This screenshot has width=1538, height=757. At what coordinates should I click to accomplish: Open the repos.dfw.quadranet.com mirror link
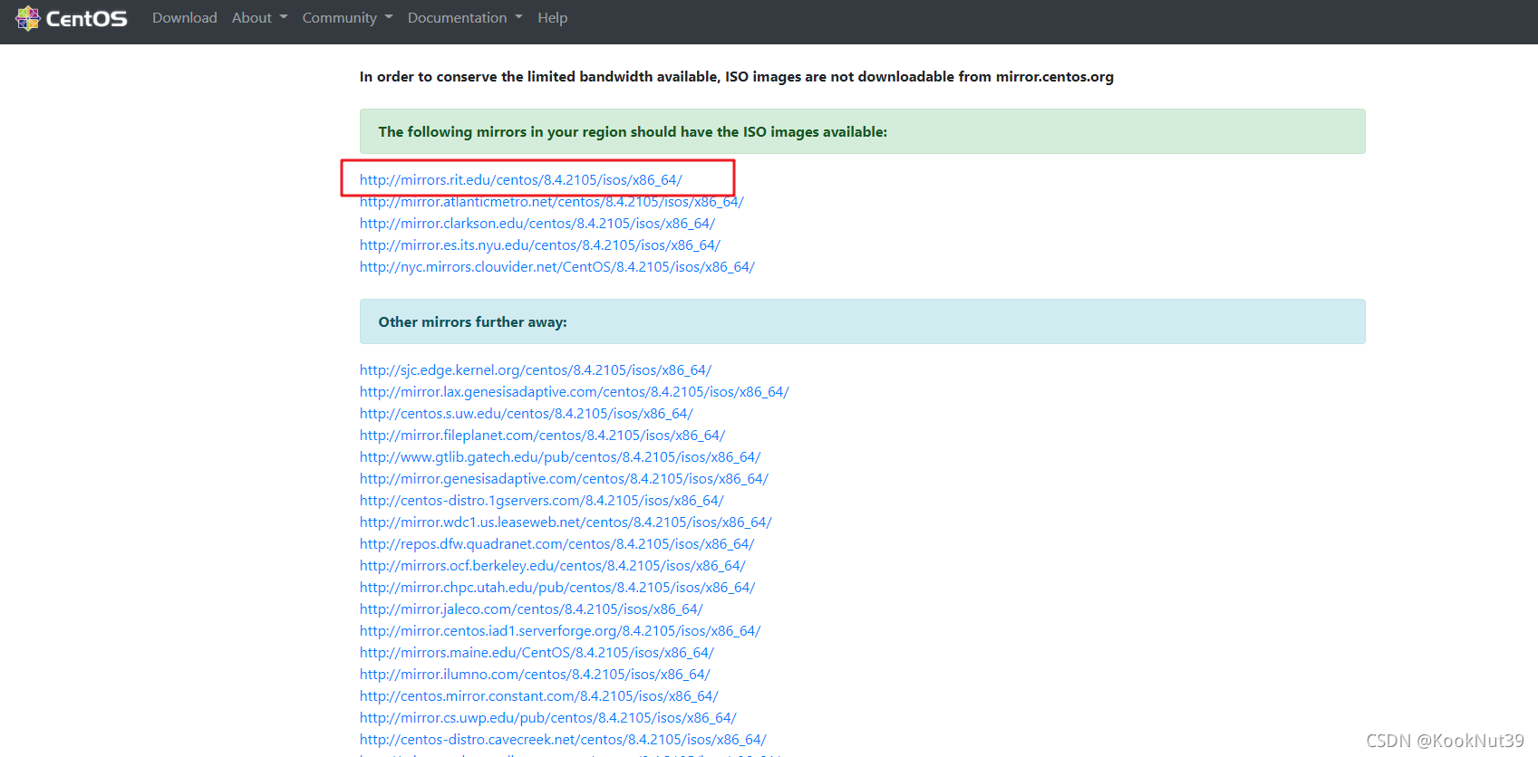[557, 544]
